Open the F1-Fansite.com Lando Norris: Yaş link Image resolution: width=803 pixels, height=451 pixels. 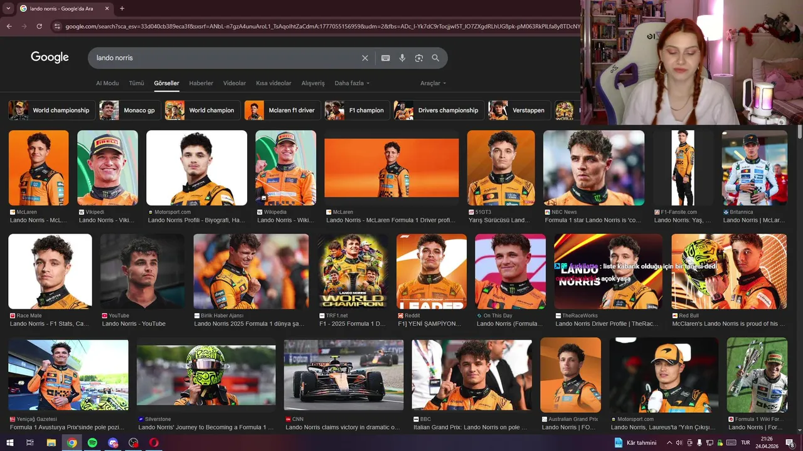pos(683,220)
